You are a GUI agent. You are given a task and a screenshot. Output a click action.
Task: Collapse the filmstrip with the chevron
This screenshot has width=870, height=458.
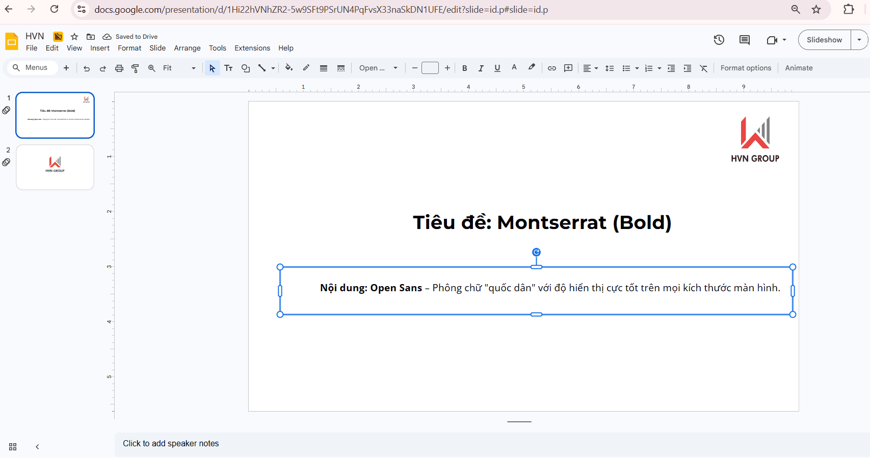37,447
